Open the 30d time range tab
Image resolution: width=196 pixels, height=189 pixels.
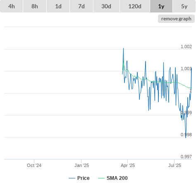pyautogui.click(x=106, y=6)
